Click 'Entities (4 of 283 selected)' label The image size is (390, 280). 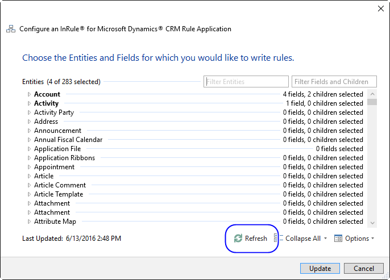(x=61, y=82)
